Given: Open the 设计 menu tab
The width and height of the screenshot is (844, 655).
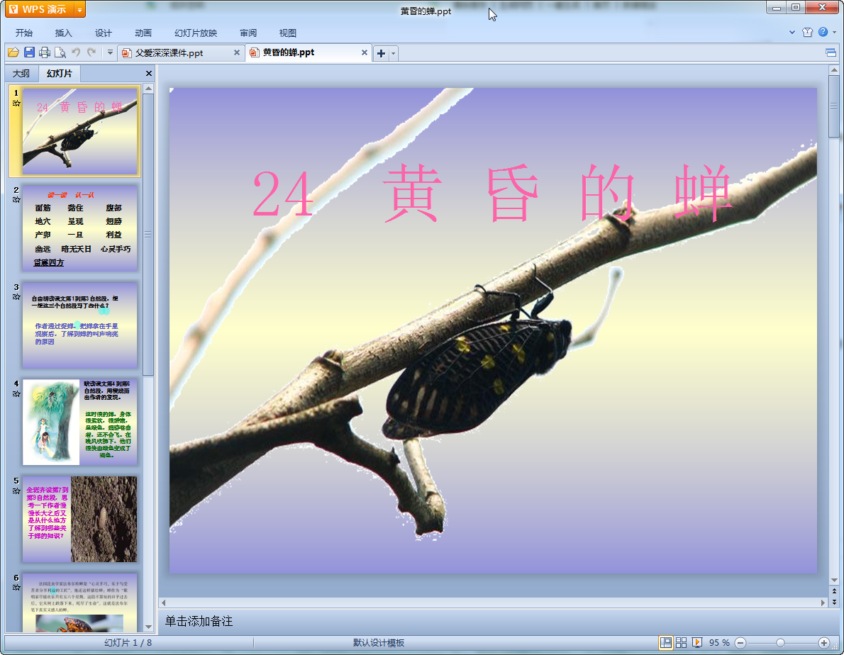Looking at the screenshot, I should click(x=103, y=33).
